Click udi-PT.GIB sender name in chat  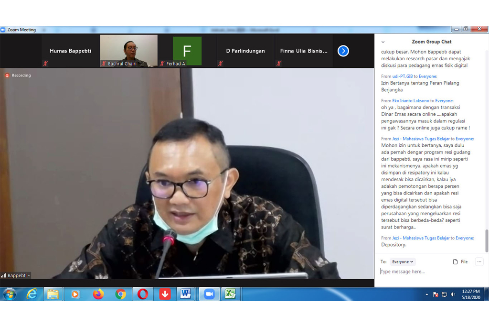(x=402, y=76)
